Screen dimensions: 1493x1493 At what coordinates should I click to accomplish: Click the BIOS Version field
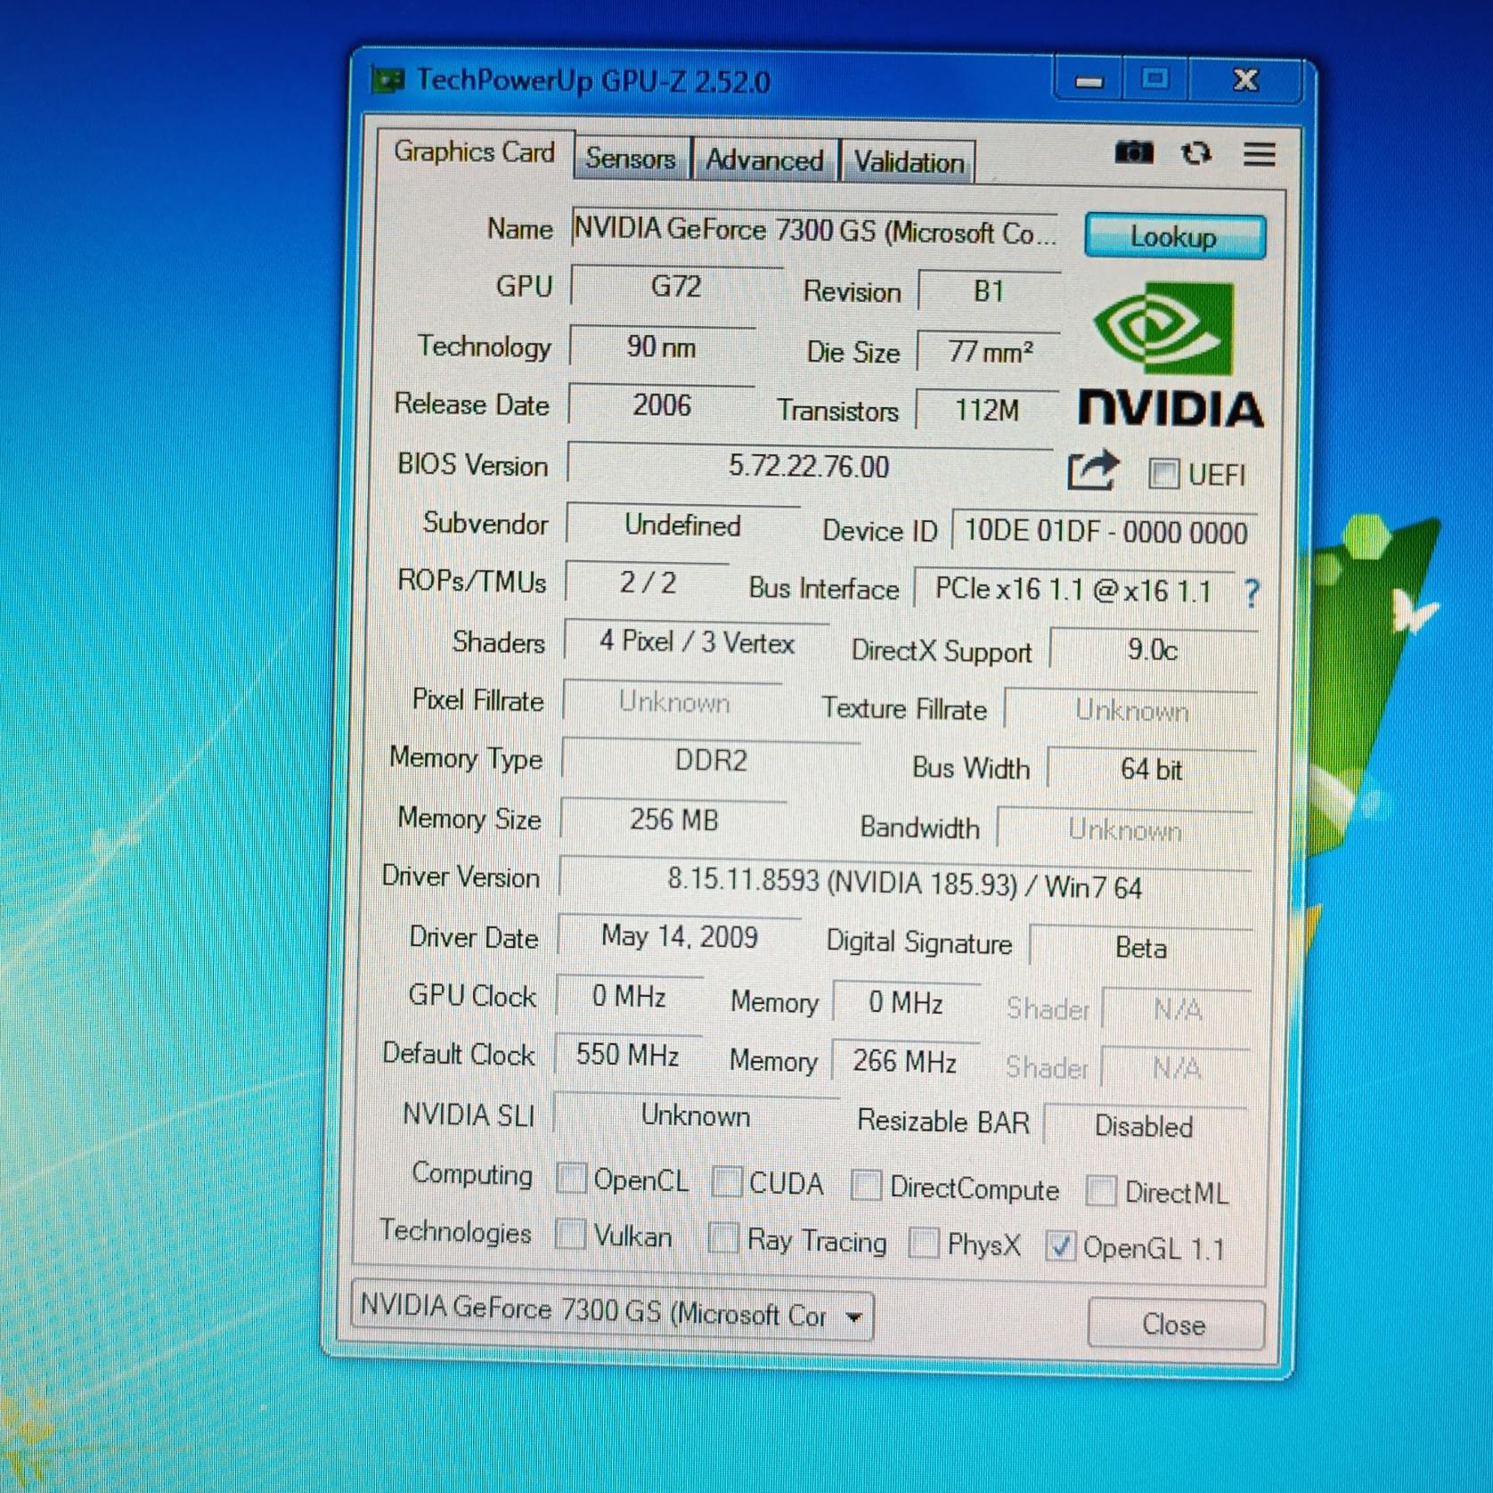tap(809, 467)
